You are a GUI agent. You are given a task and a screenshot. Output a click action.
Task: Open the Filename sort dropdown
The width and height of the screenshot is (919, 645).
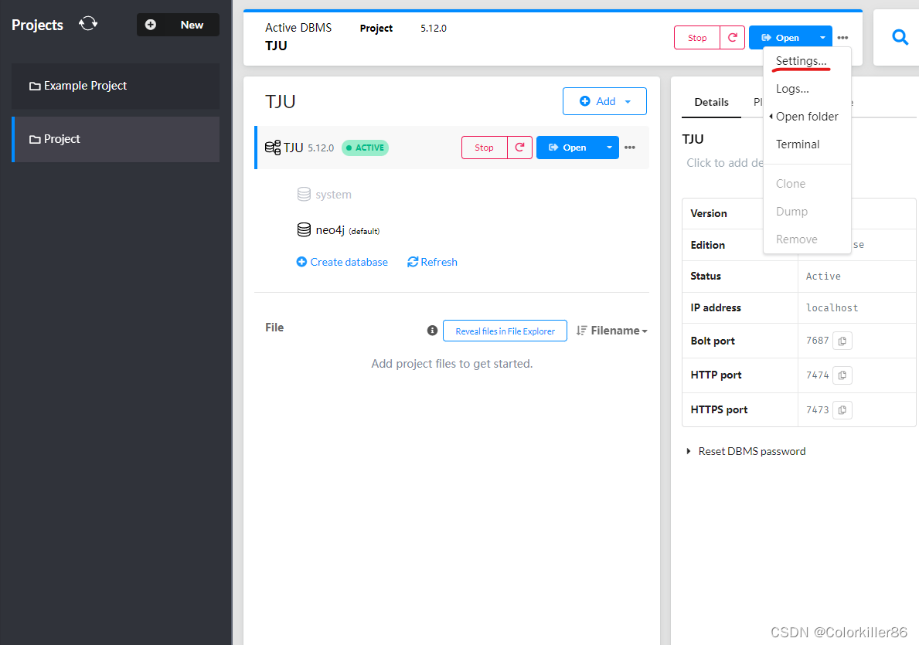pos(616,330)
